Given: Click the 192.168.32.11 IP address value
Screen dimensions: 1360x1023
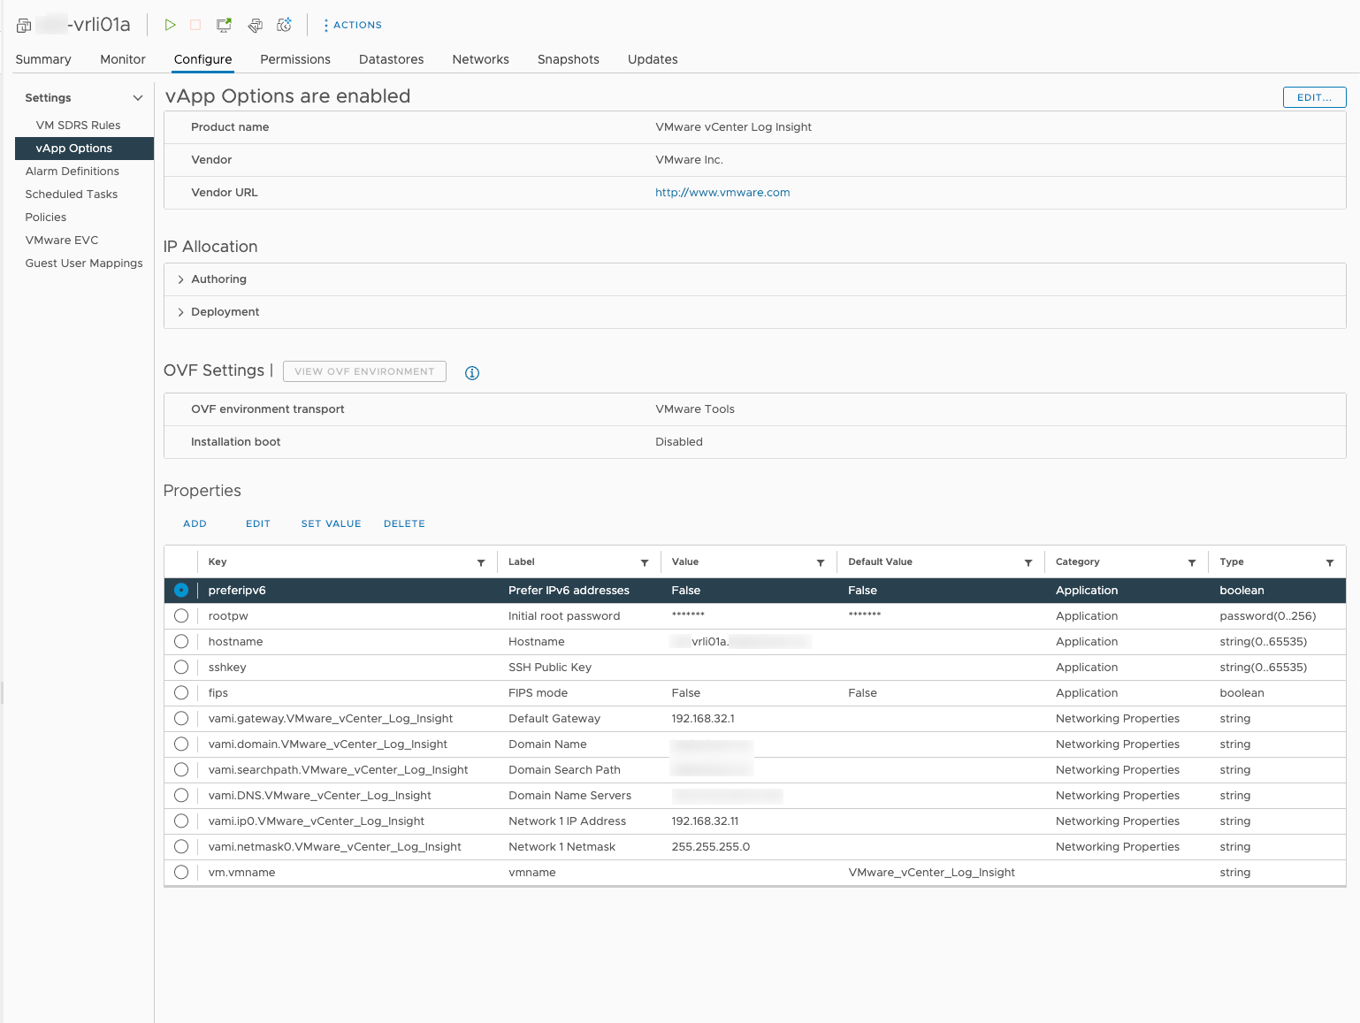Looking at the screenshot, I should pyautogui.click(x=705, y=821).
